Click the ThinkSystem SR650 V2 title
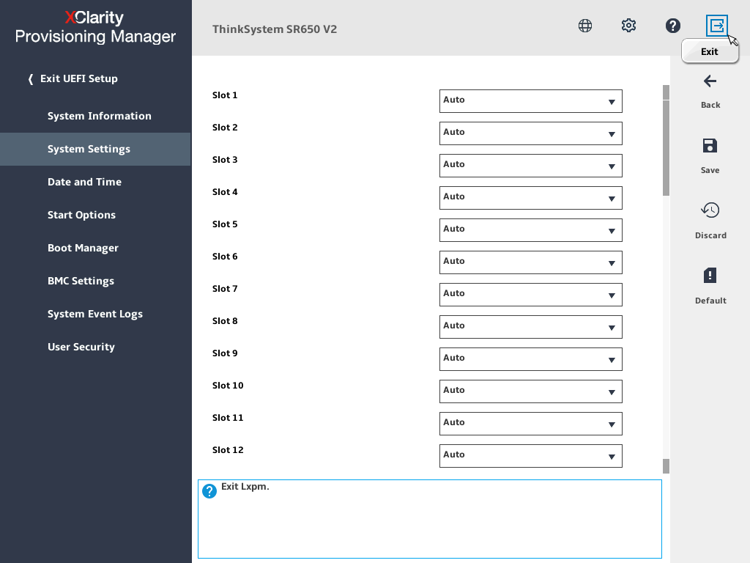Image resolution: width=750 pixels, height=563 pixels. pos(275,29)
